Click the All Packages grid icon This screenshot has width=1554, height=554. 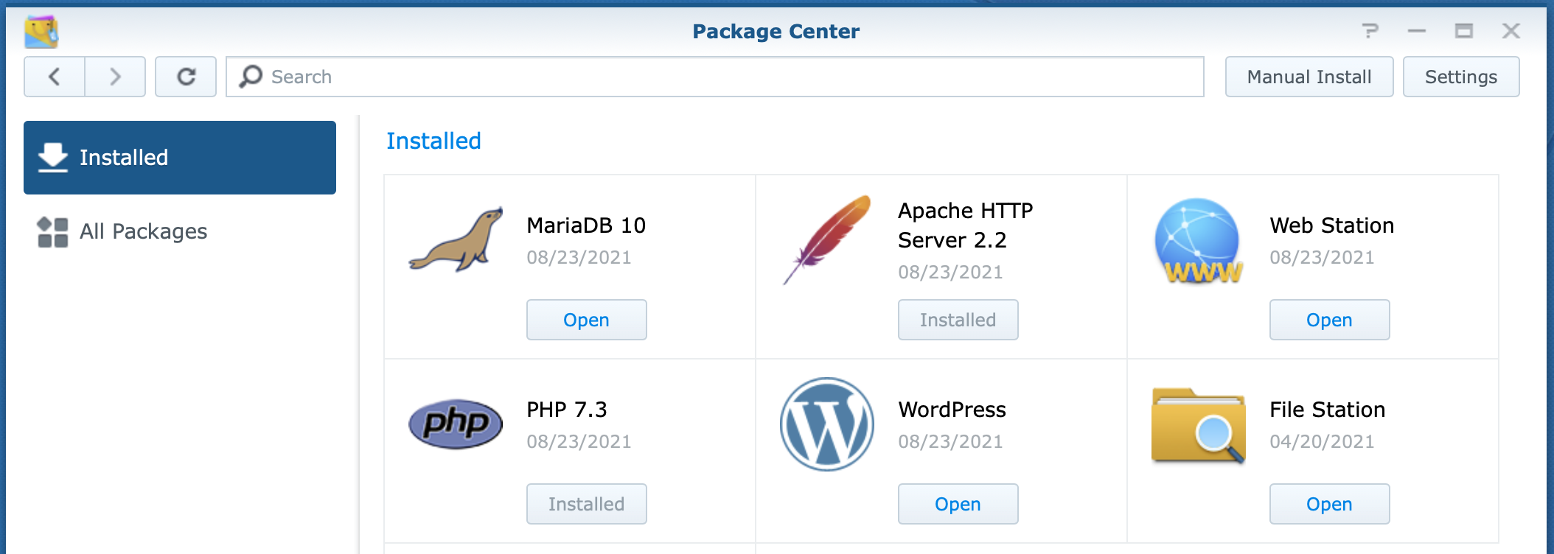point(53,232)
